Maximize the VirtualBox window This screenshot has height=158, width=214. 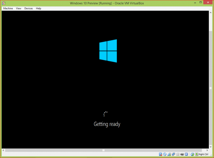click(201, 2)
